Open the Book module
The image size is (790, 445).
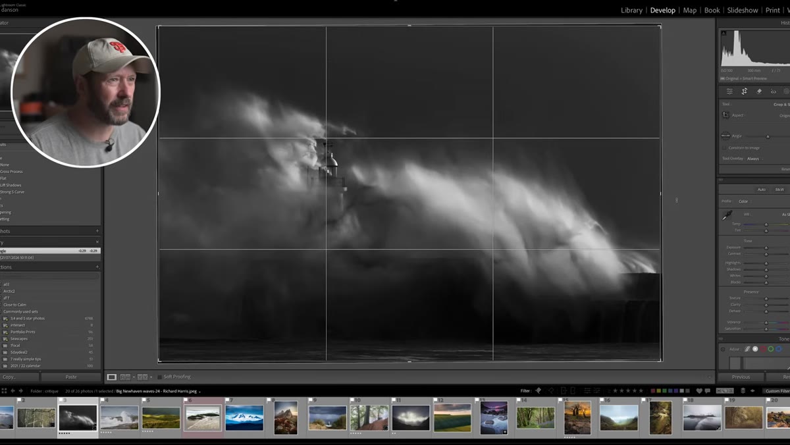(712, 10)
